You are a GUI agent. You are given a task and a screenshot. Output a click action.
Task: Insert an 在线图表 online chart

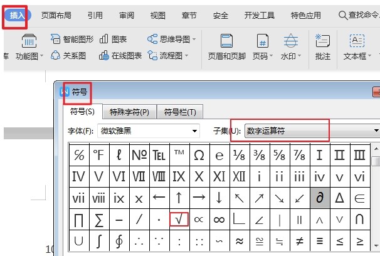click(120, 56)
